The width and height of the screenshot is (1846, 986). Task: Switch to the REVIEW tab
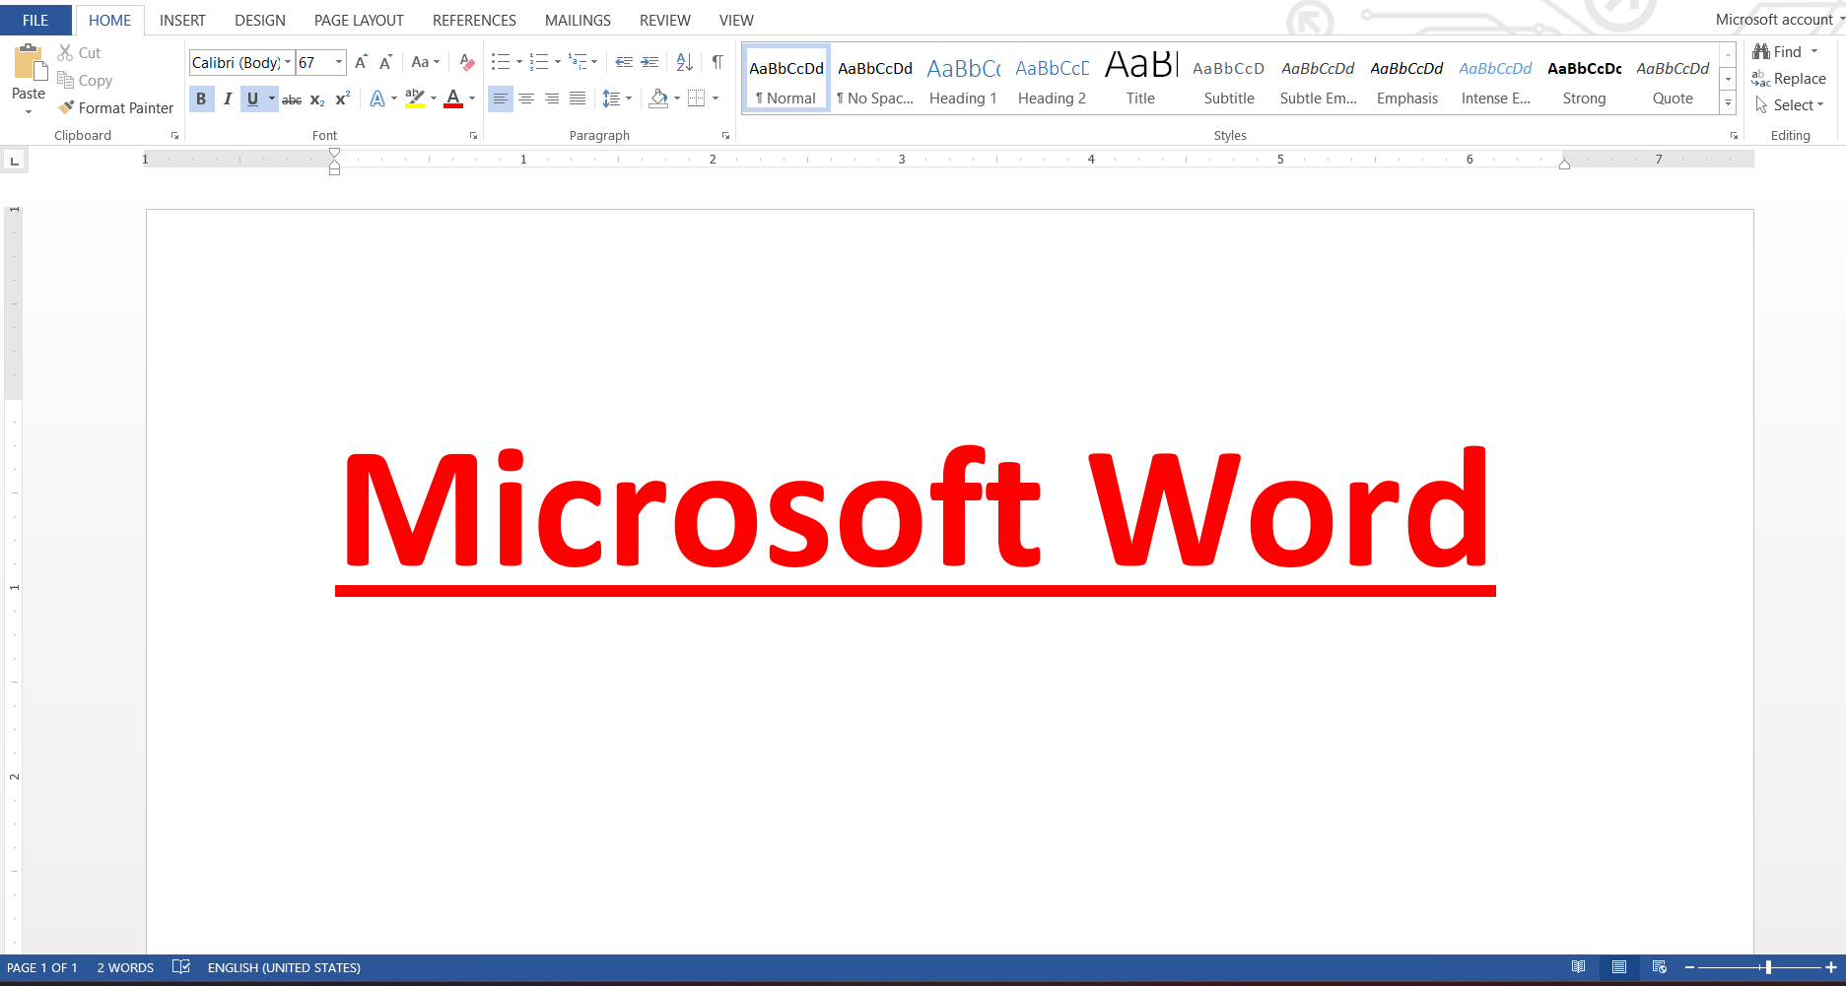point(665,20)
